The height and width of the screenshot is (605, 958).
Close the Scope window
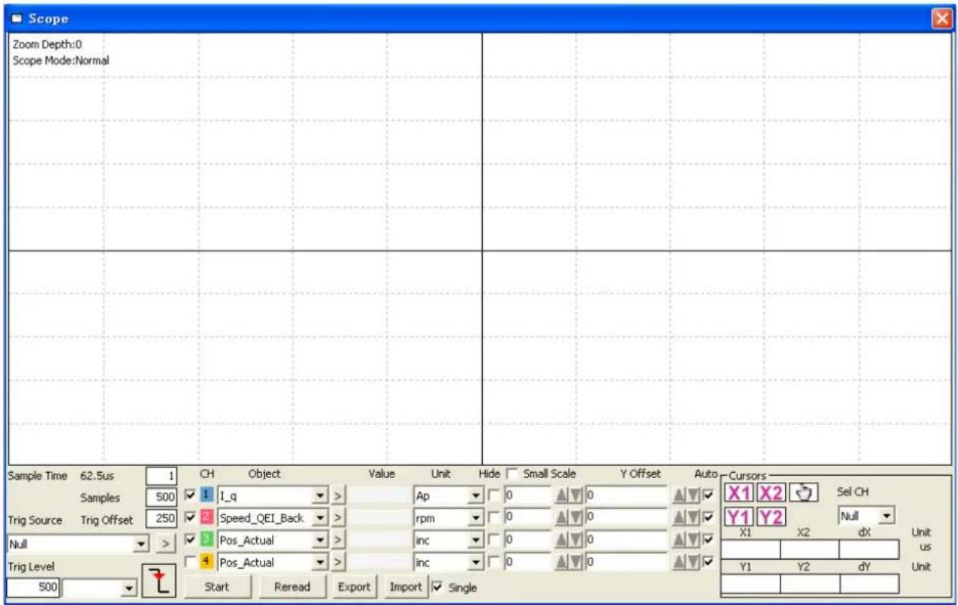(942, 18)
